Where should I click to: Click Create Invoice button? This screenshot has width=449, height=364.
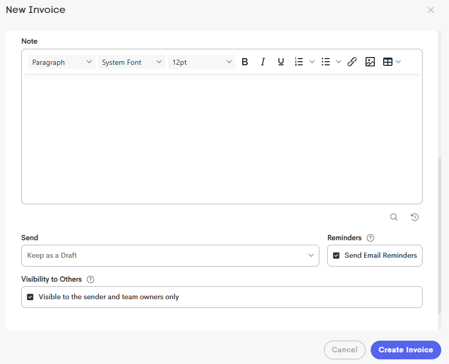point(406,349)
